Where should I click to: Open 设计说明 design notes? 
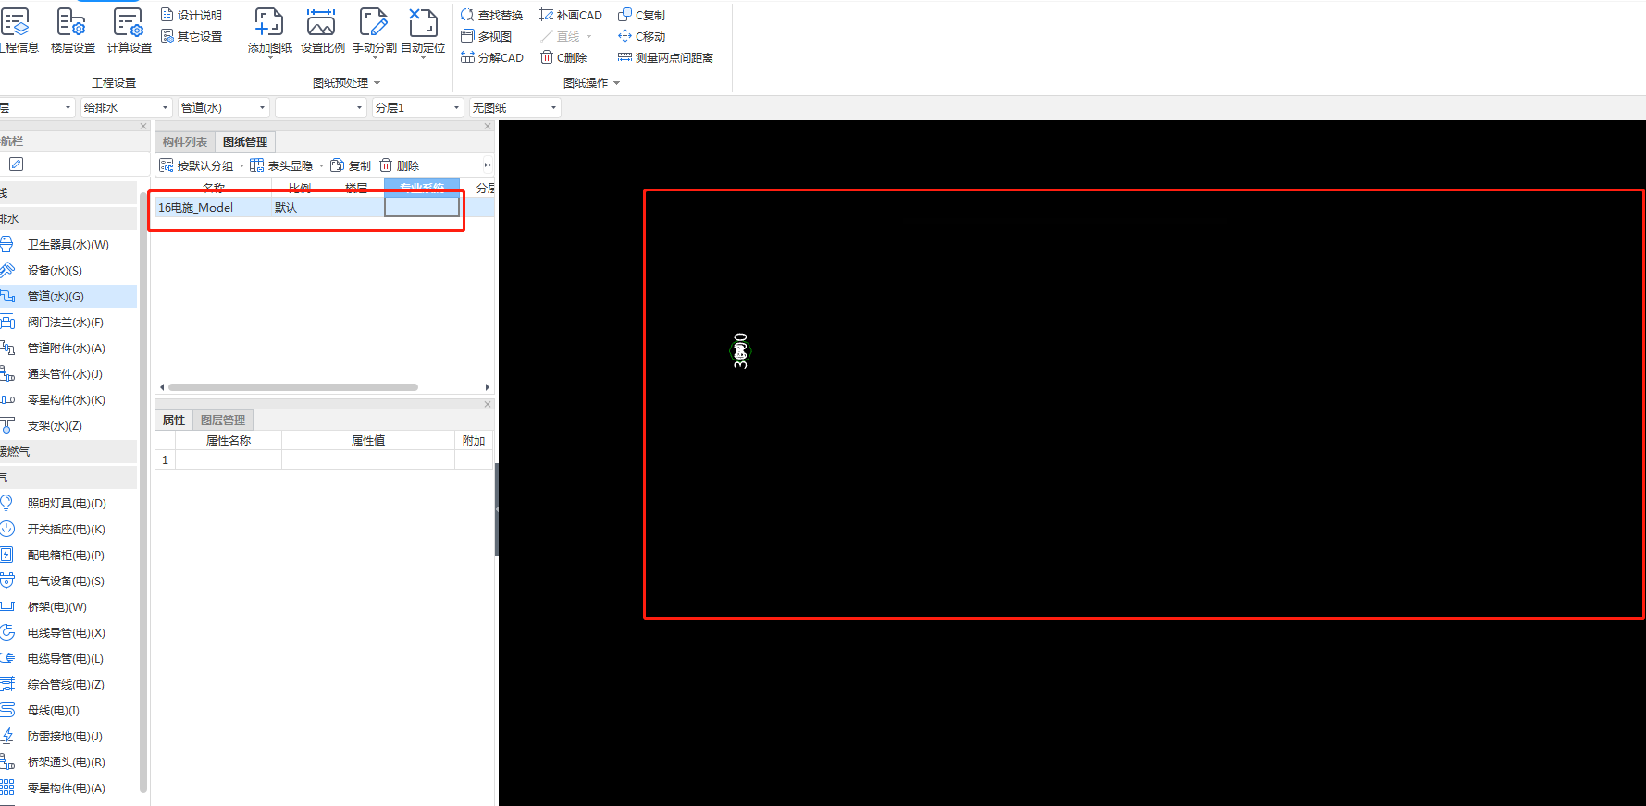click(192, 15)
